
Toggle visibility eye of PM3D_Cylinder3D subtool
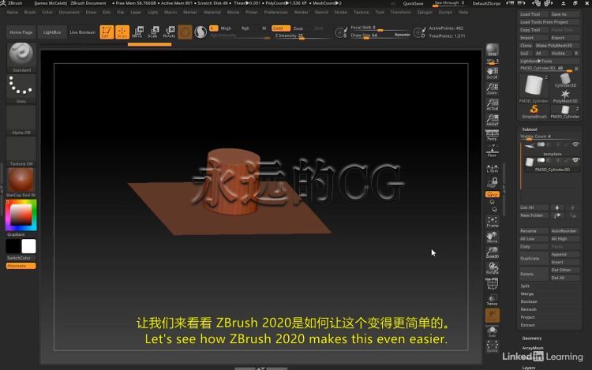575,160
